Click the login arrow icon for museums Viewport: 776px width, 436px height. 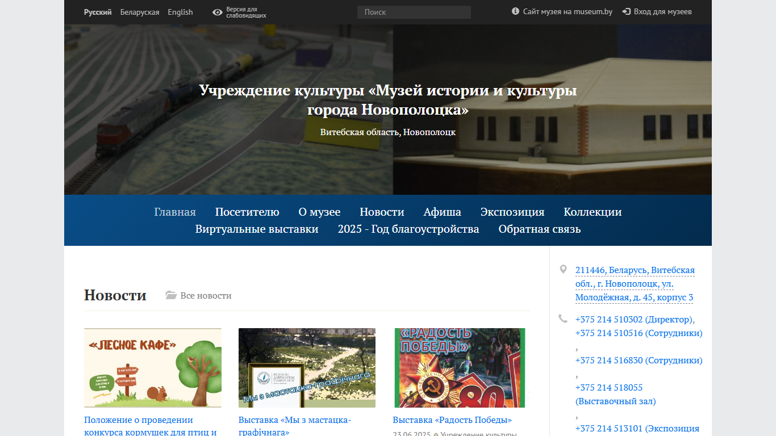click(x=627, y=11)
